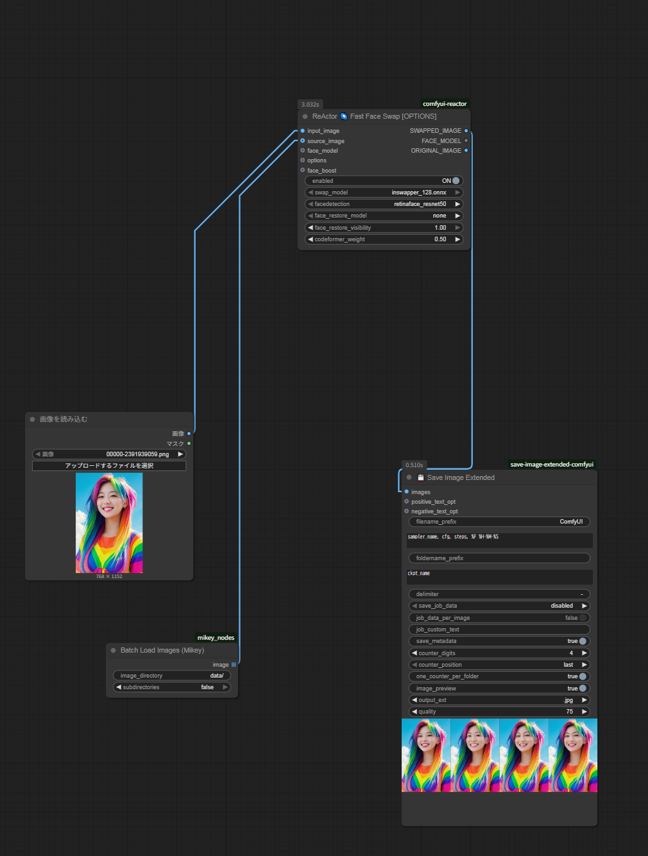Select the positive_text_opt input port
The height and width of the screenshot is (856, 648).
[407, 502]
